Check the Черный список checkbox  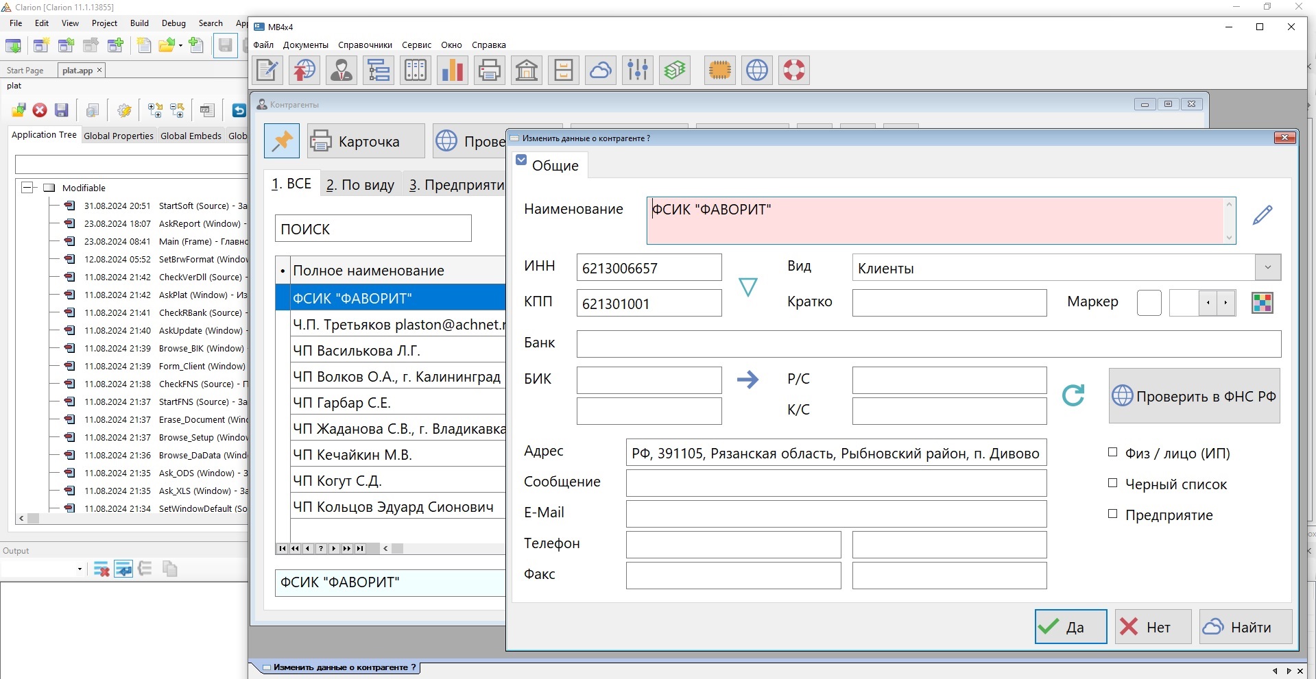[x=1113, y=483]
